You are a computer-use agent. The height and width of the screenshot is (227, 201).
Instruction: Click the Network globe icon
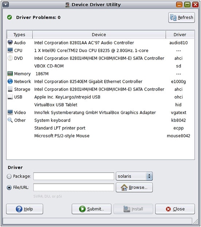pyautogui.click(x=10, y=81)
